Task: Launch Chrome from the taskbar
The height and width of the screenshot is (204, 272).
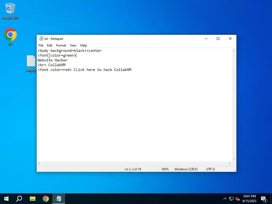Action: click(46, 199)
